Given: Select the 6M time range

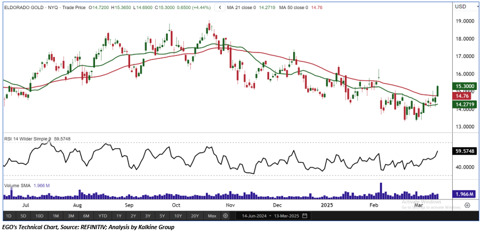Looking at the screenshot, I should pos(86,216).
